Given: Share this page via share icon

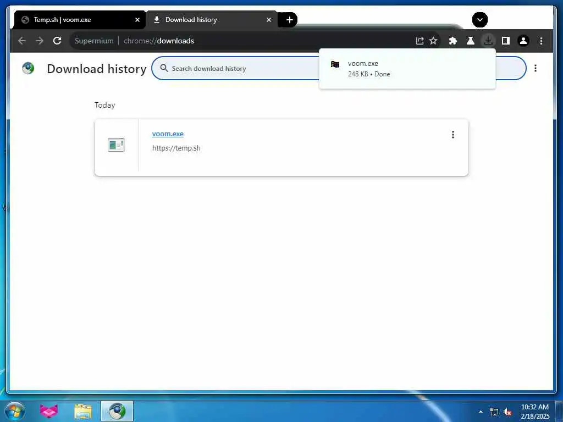Looking at the screenshot, I should click(420, 41).
